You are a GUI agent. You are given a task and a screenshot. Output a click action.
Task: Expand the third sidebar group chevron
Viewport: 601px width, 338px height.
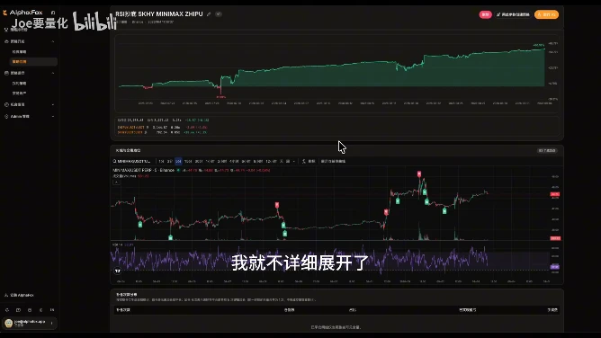point(53,104)
